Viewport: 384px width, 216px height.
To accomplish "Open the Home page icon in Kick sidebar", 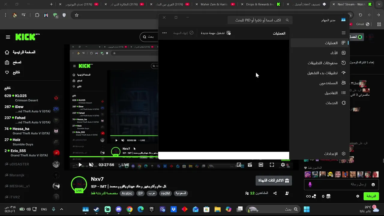I will pos(7,52).
